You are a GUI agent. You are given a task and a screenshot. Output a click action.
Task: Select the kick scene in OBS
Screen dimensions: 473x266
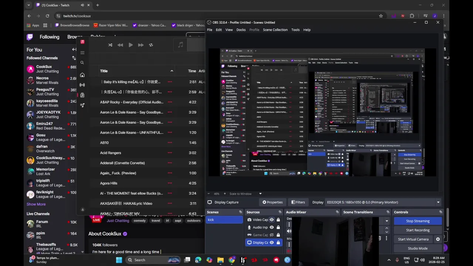pos(224,220)
